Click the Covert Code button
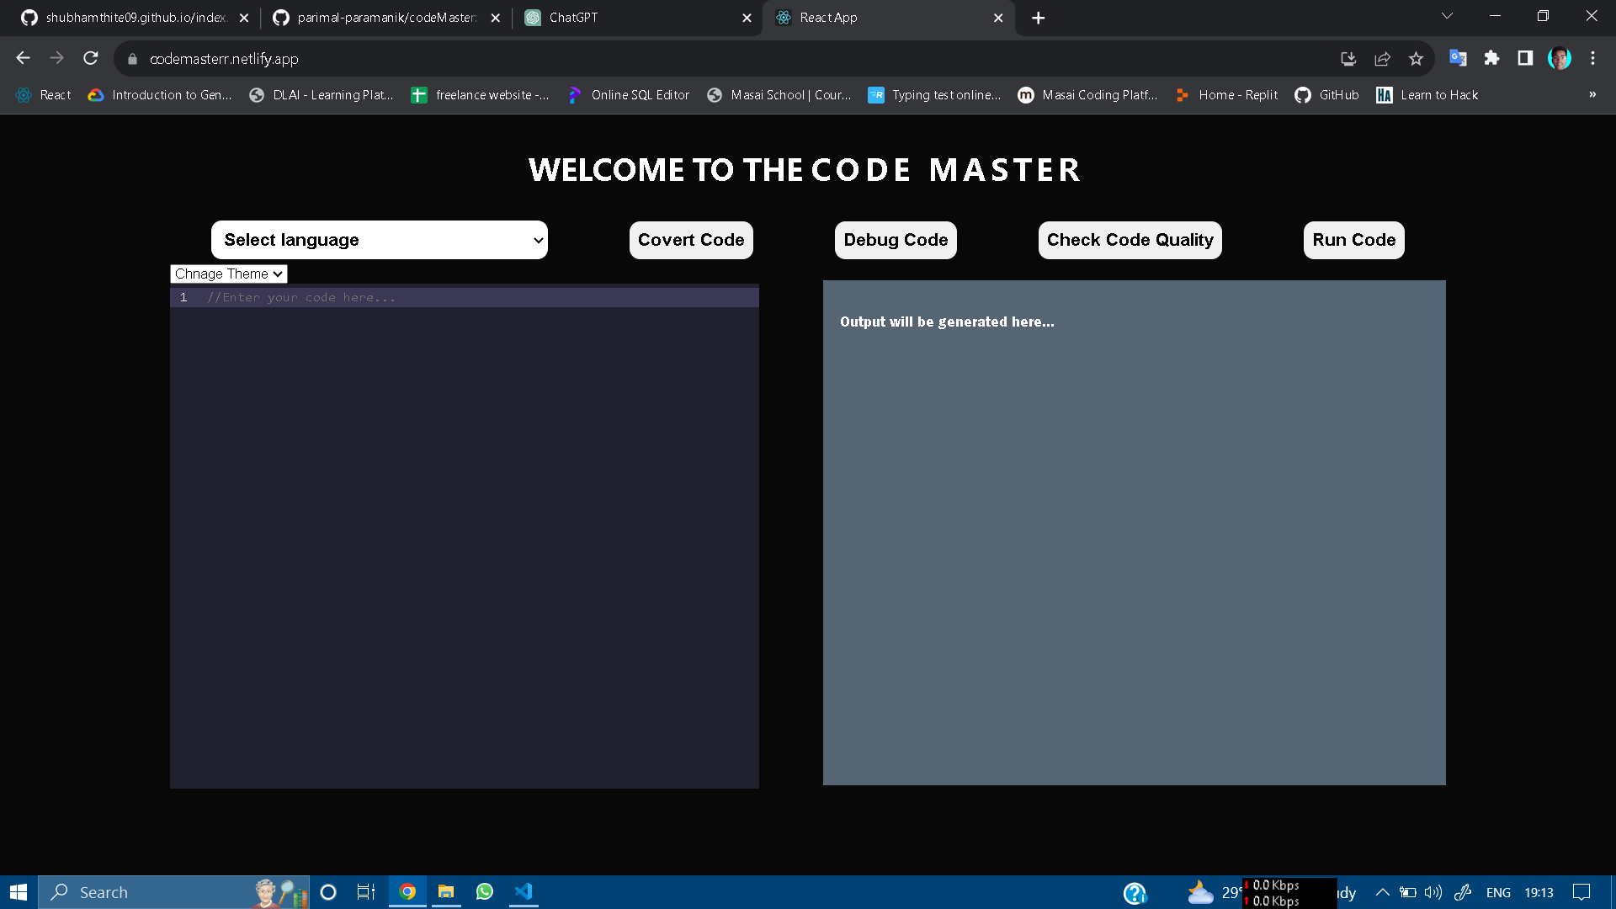 tap(690, 240)
